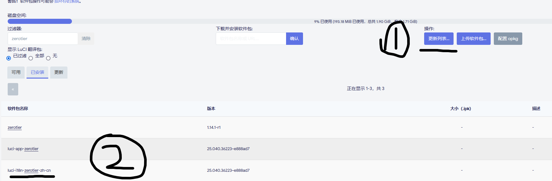This screenshot has height=181, width=552.
Task: Click the 更新列表 button
Action: coord(439,38)
